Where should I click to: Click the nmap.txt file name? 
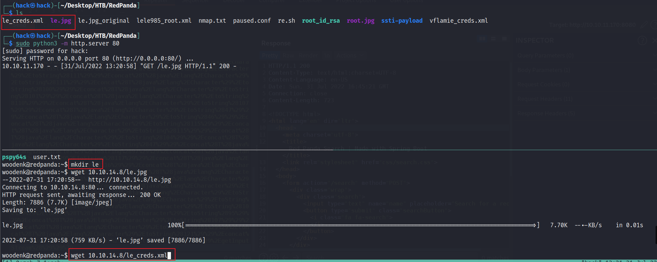tap(212, 21)
